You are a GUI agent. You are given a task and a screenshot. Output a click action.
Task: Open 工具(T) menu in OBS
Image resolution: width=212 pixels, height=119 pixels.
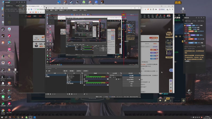[81, 10]
